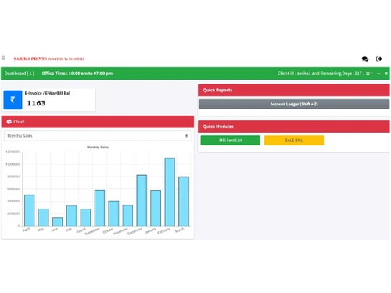Click the logout icon
Viewport: 391px width, 293px height.
[379, 59]
